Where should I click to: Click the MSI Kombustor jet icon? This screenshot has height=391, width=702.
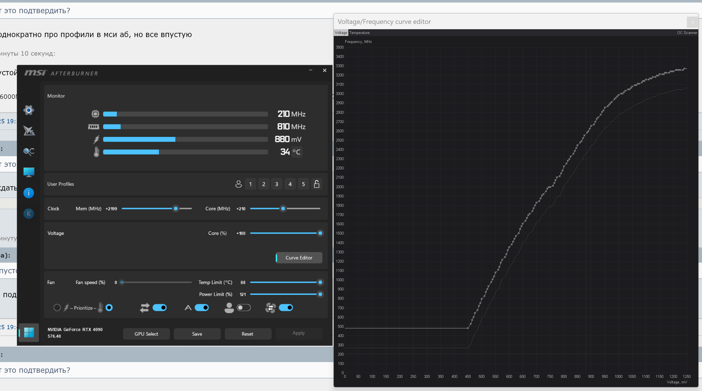(29, 131)
